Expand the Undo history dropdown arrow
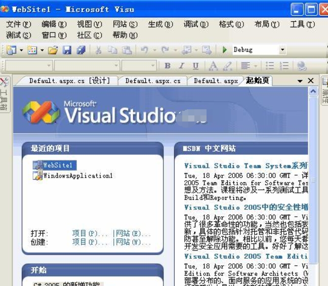This screenshot has height=286, width=328. coord(154,50)
